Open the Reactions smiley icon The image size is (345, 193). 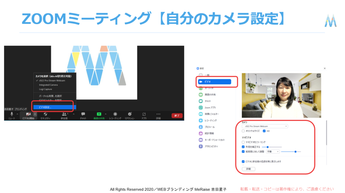click(130, 114)
